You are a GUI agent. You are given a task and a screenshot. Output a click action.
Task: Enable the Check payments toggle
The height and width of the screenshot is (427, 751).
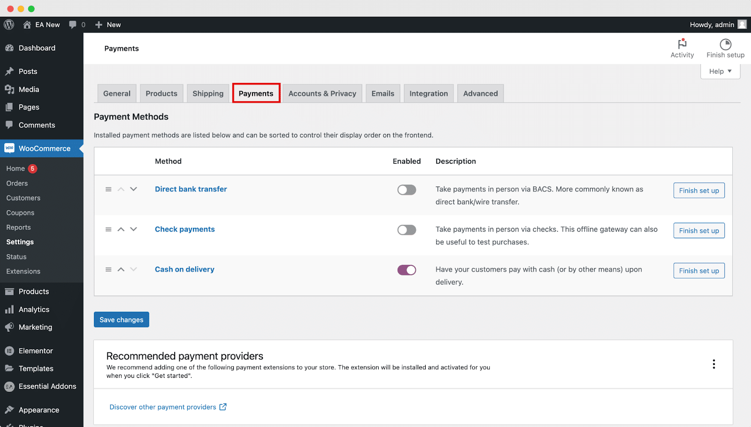[406, 230]
